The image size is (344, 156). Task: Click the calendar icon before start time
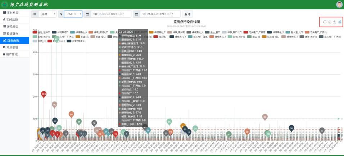(87, 14)
